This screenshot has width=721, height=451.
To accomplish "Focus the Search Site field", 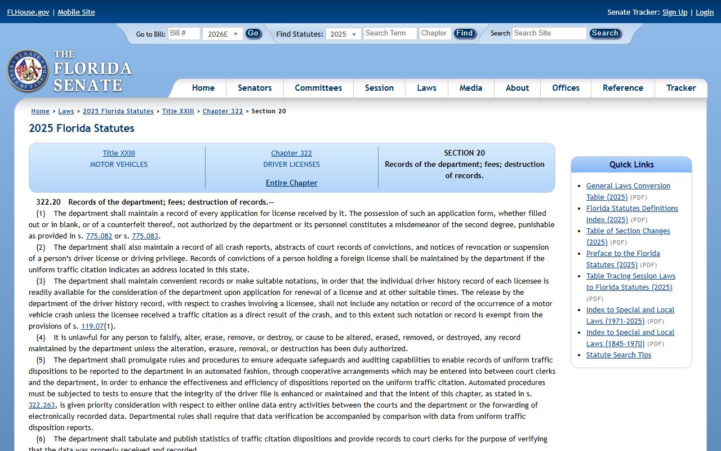I will click(549, 33).
